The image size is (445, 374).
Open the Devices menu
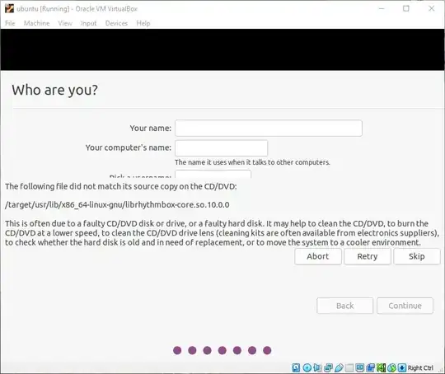click(x=116, y=23)
